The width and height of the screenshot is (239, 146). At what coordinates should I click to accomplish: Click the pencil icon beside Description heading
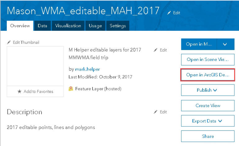click(x=156, y=112)
